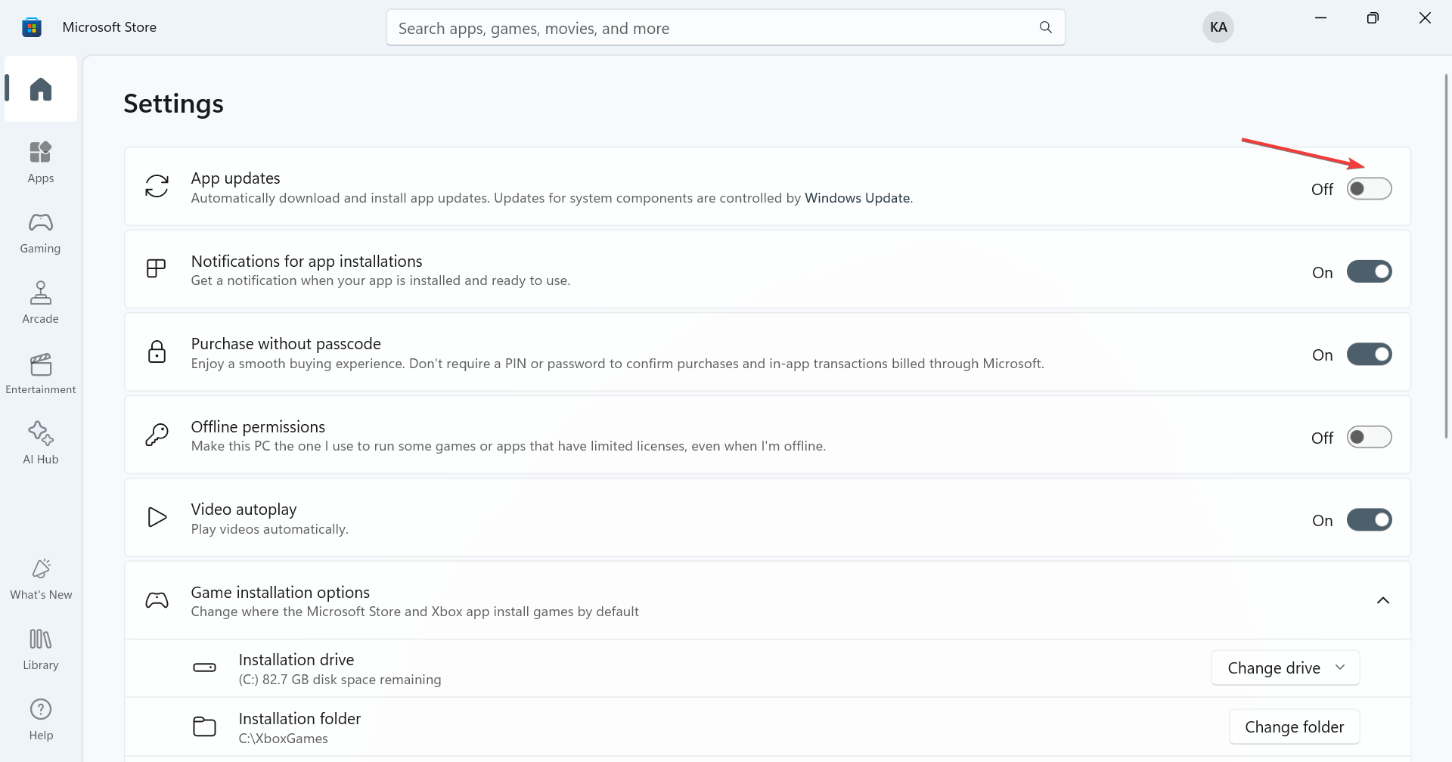Image resolution: width=1452 pixels, height=762 pixels.
Task: Collapse the Game installation options section
Action: [x=1382, y=600]
